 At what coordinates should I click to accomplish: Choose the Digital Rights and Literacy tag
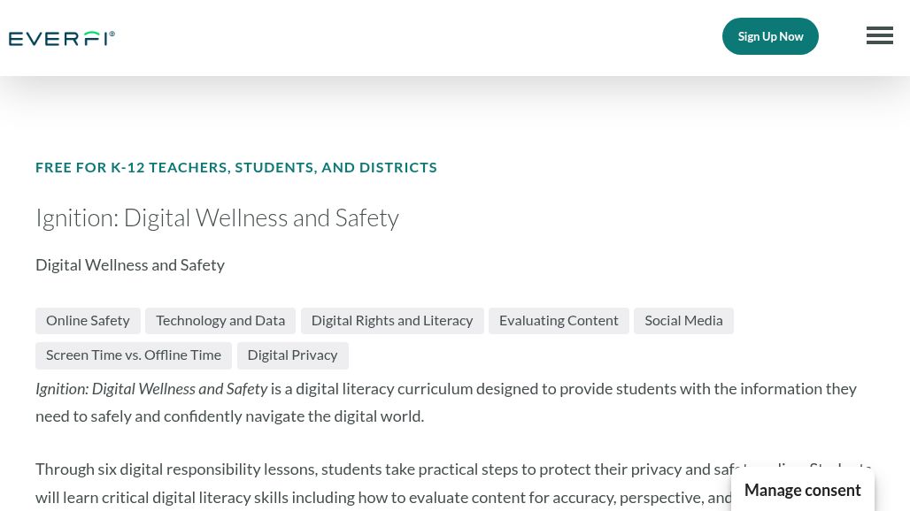click(x=392, y=321)
